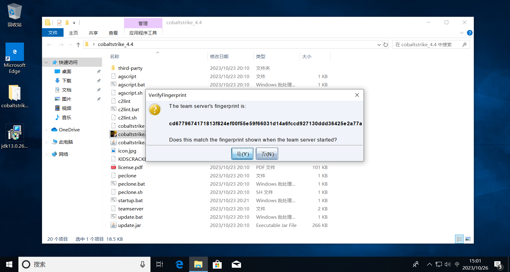
Task: Open the Mail app from the taskbar
Action: point(236,264)
